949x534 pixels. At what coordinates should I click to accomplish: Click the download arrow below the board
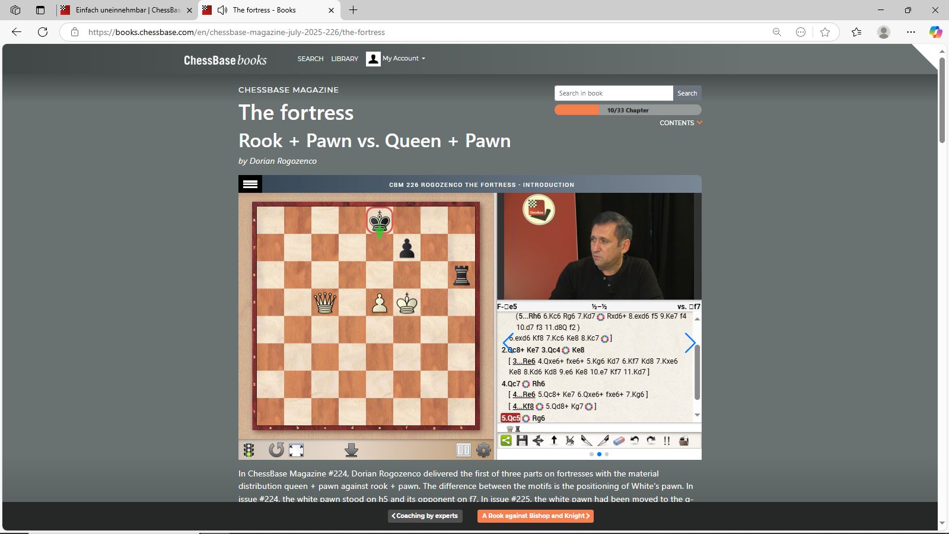click(351, 450)
